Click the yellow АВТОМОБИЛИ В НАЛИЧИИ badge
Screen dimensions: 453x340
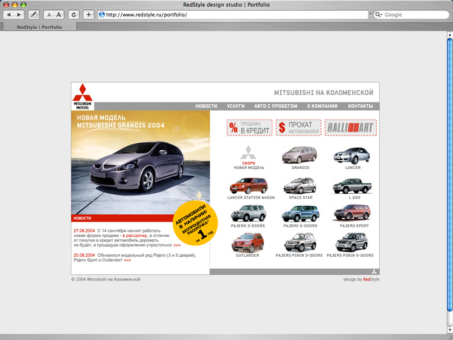point(195,223)
